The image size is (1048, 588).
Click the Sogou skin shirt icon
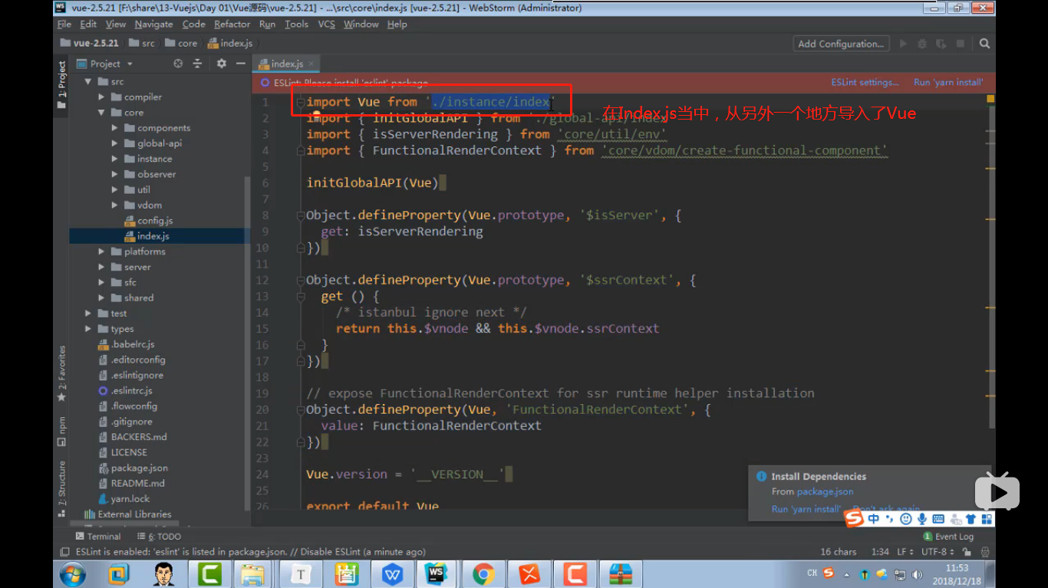click(971, 519)
